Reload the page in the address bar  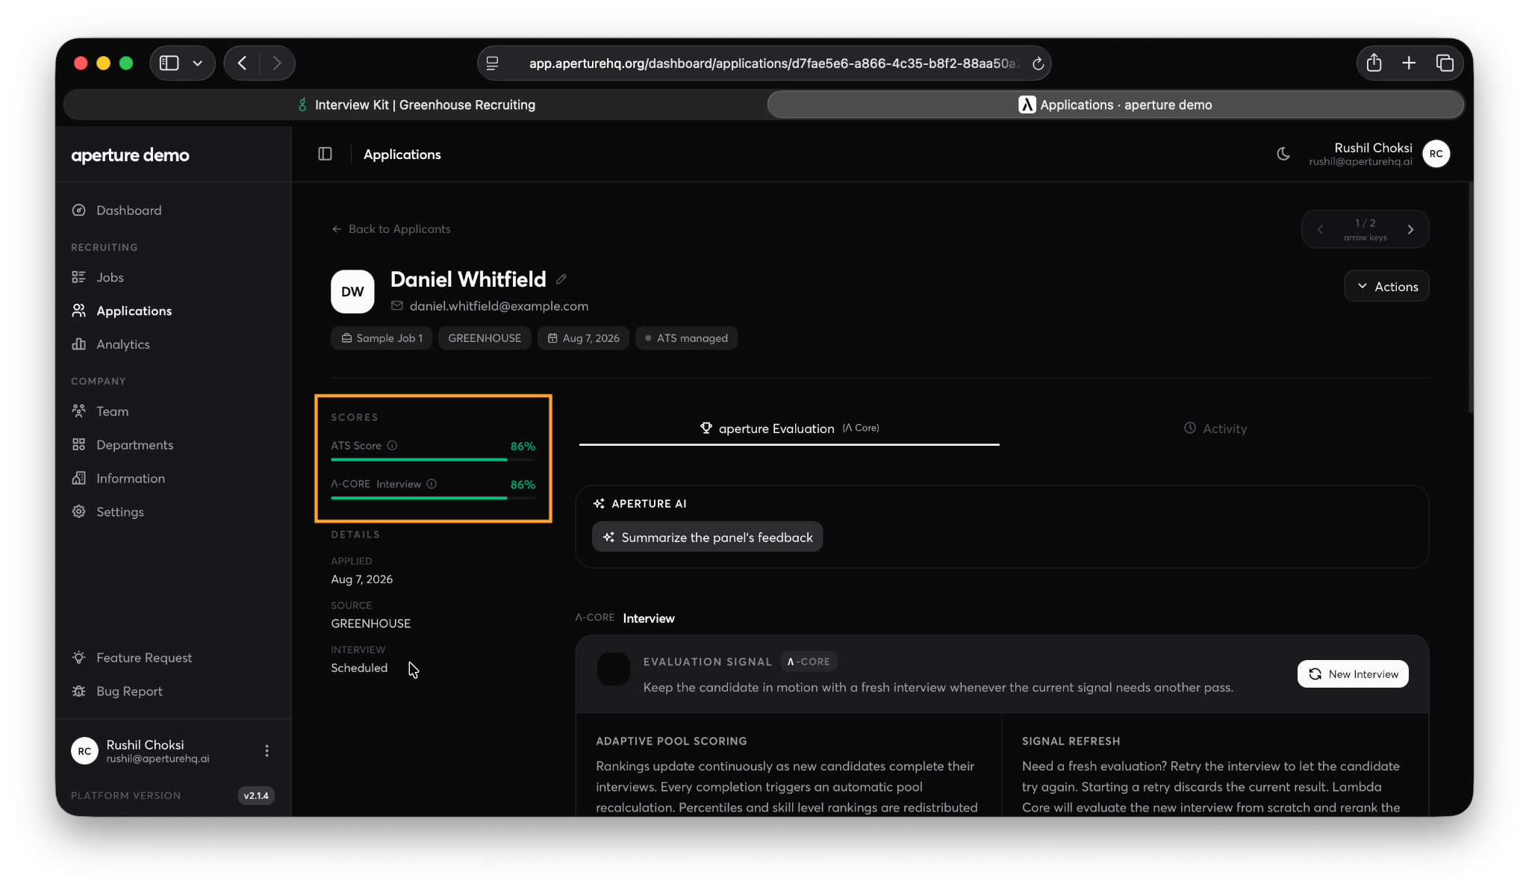[x=1038, y=63]
